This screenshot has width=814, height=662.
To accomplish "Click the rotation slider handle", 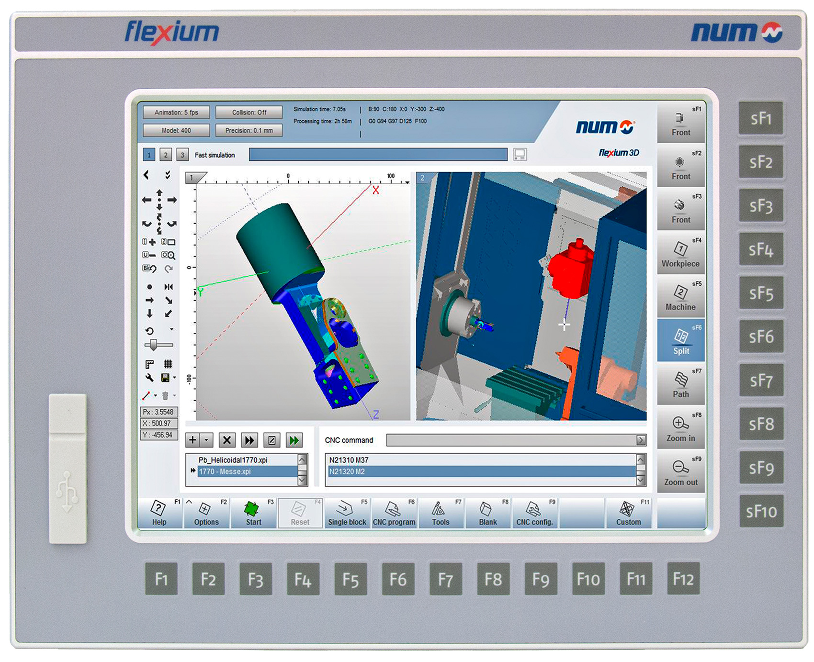I will (x=153, y=345).
